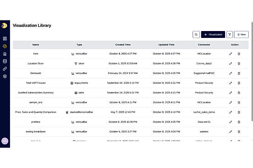Edit the Location Slicer row
Screen dimensions: 253x168
(231, 63)
